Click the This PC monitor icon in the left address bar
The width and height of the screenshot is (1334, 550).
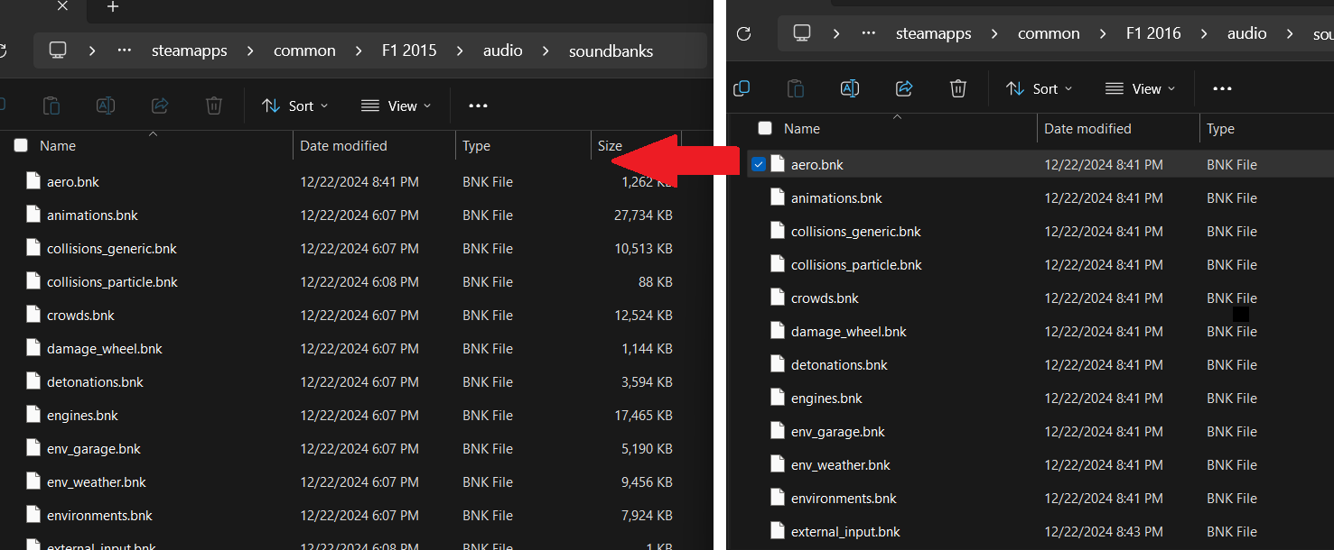pyautogui.click(x=58, y=50)
